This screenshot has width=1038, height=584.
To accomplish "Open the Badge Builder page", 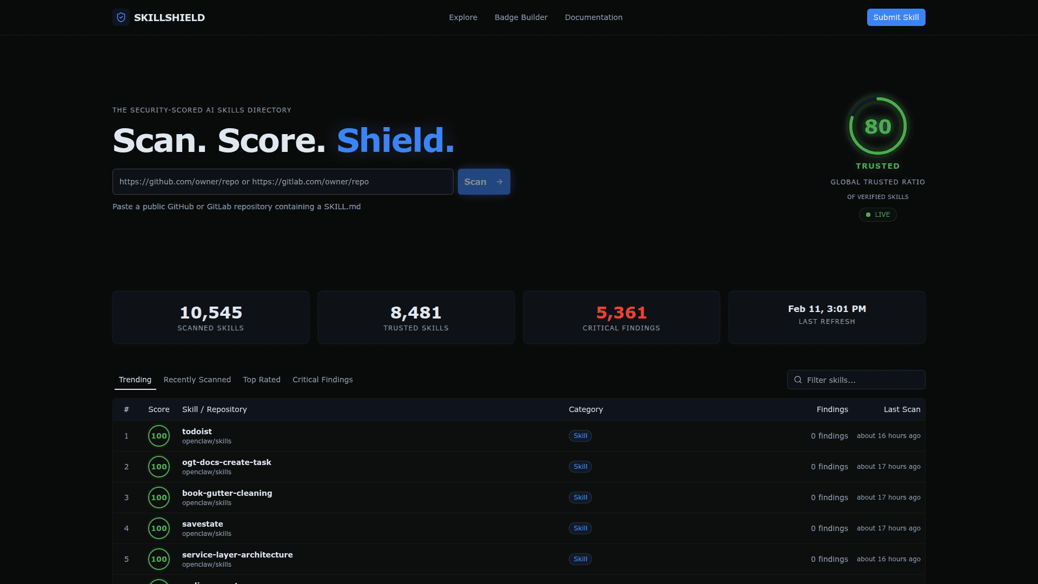I will 521,17.
